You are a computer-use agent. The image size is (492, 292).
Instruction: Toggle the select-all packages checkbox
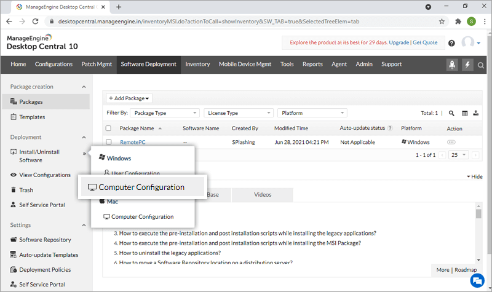coord(109,128)
